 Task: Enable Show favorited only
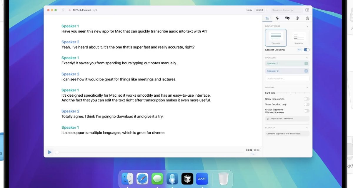coord(307,104)
